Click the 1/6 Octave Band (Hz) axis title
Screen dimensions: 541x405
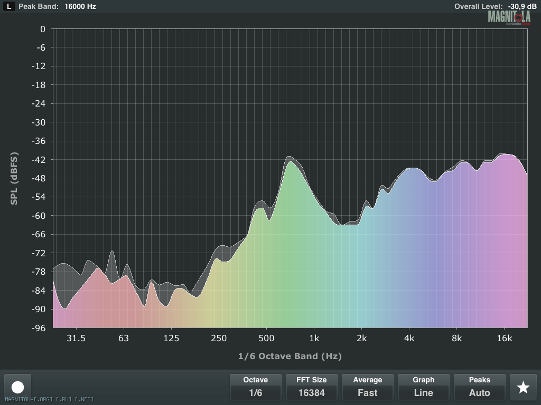pyautogui.click(x=290, y=356)
